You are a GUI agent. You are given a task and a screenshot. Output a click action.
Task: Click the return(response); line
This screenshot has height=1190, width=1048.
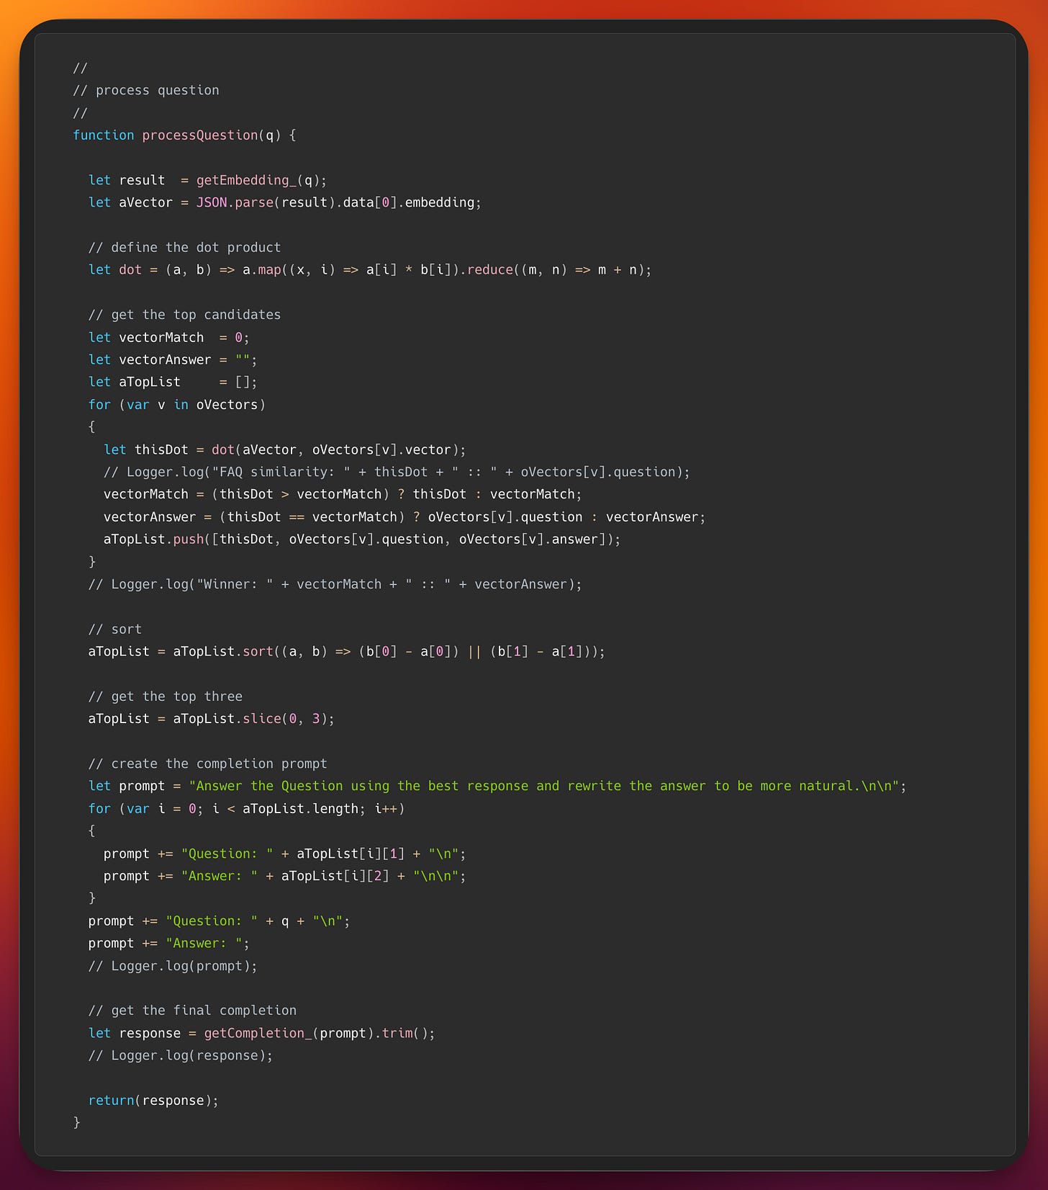(153, 1101)
